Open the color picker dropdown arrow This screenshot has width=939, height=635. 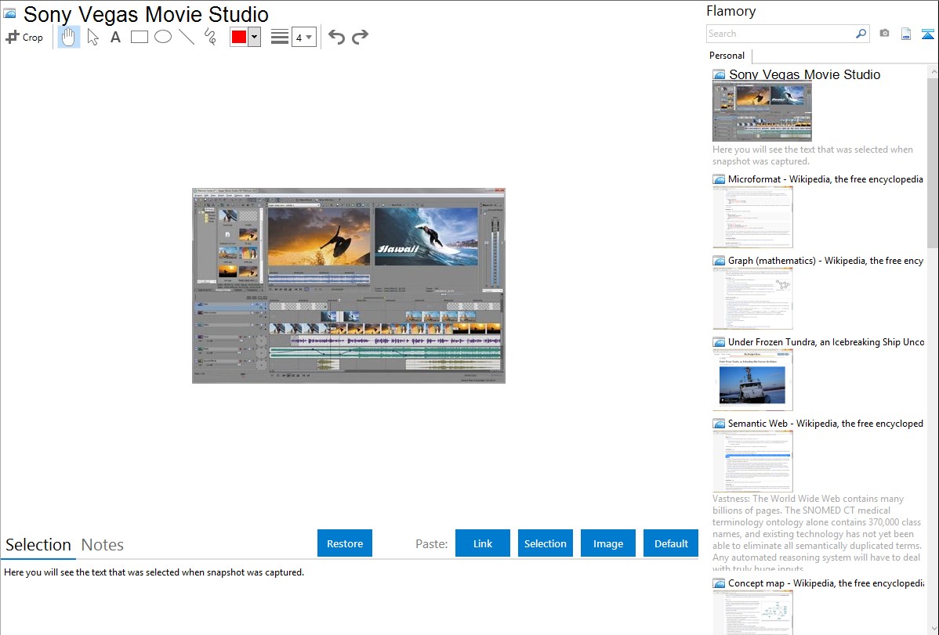[x=254, y=37]
